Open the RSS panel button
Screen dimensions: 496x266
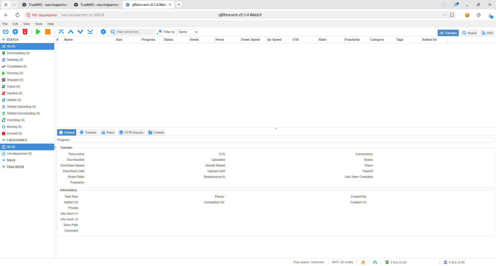(x=487, y=33)
